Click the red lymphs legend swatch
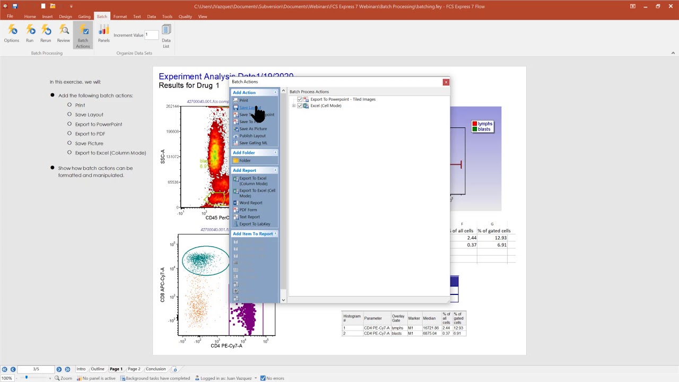679x382 pixels. (475, 124)
